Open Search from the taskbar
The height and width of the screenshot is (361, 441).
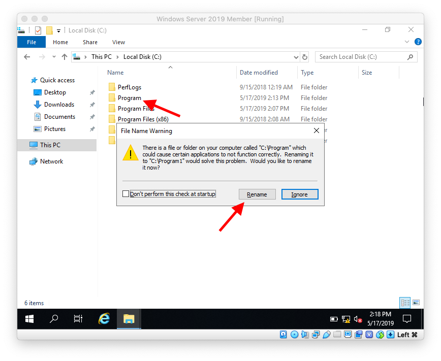pos(53,319)
